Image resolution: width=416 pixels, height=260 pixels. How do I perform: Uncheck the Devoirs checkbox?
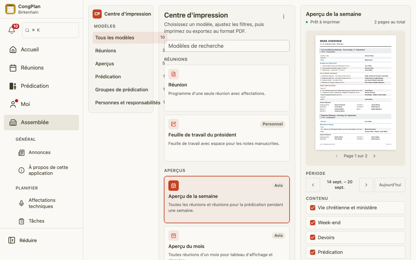[x=313, y=238]
